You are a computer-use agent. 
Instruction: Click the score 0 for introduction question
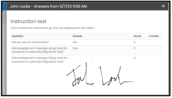coord(134,42)
